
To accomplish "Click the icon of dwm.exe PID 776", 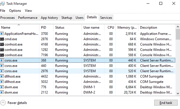I will click(2, 87).
